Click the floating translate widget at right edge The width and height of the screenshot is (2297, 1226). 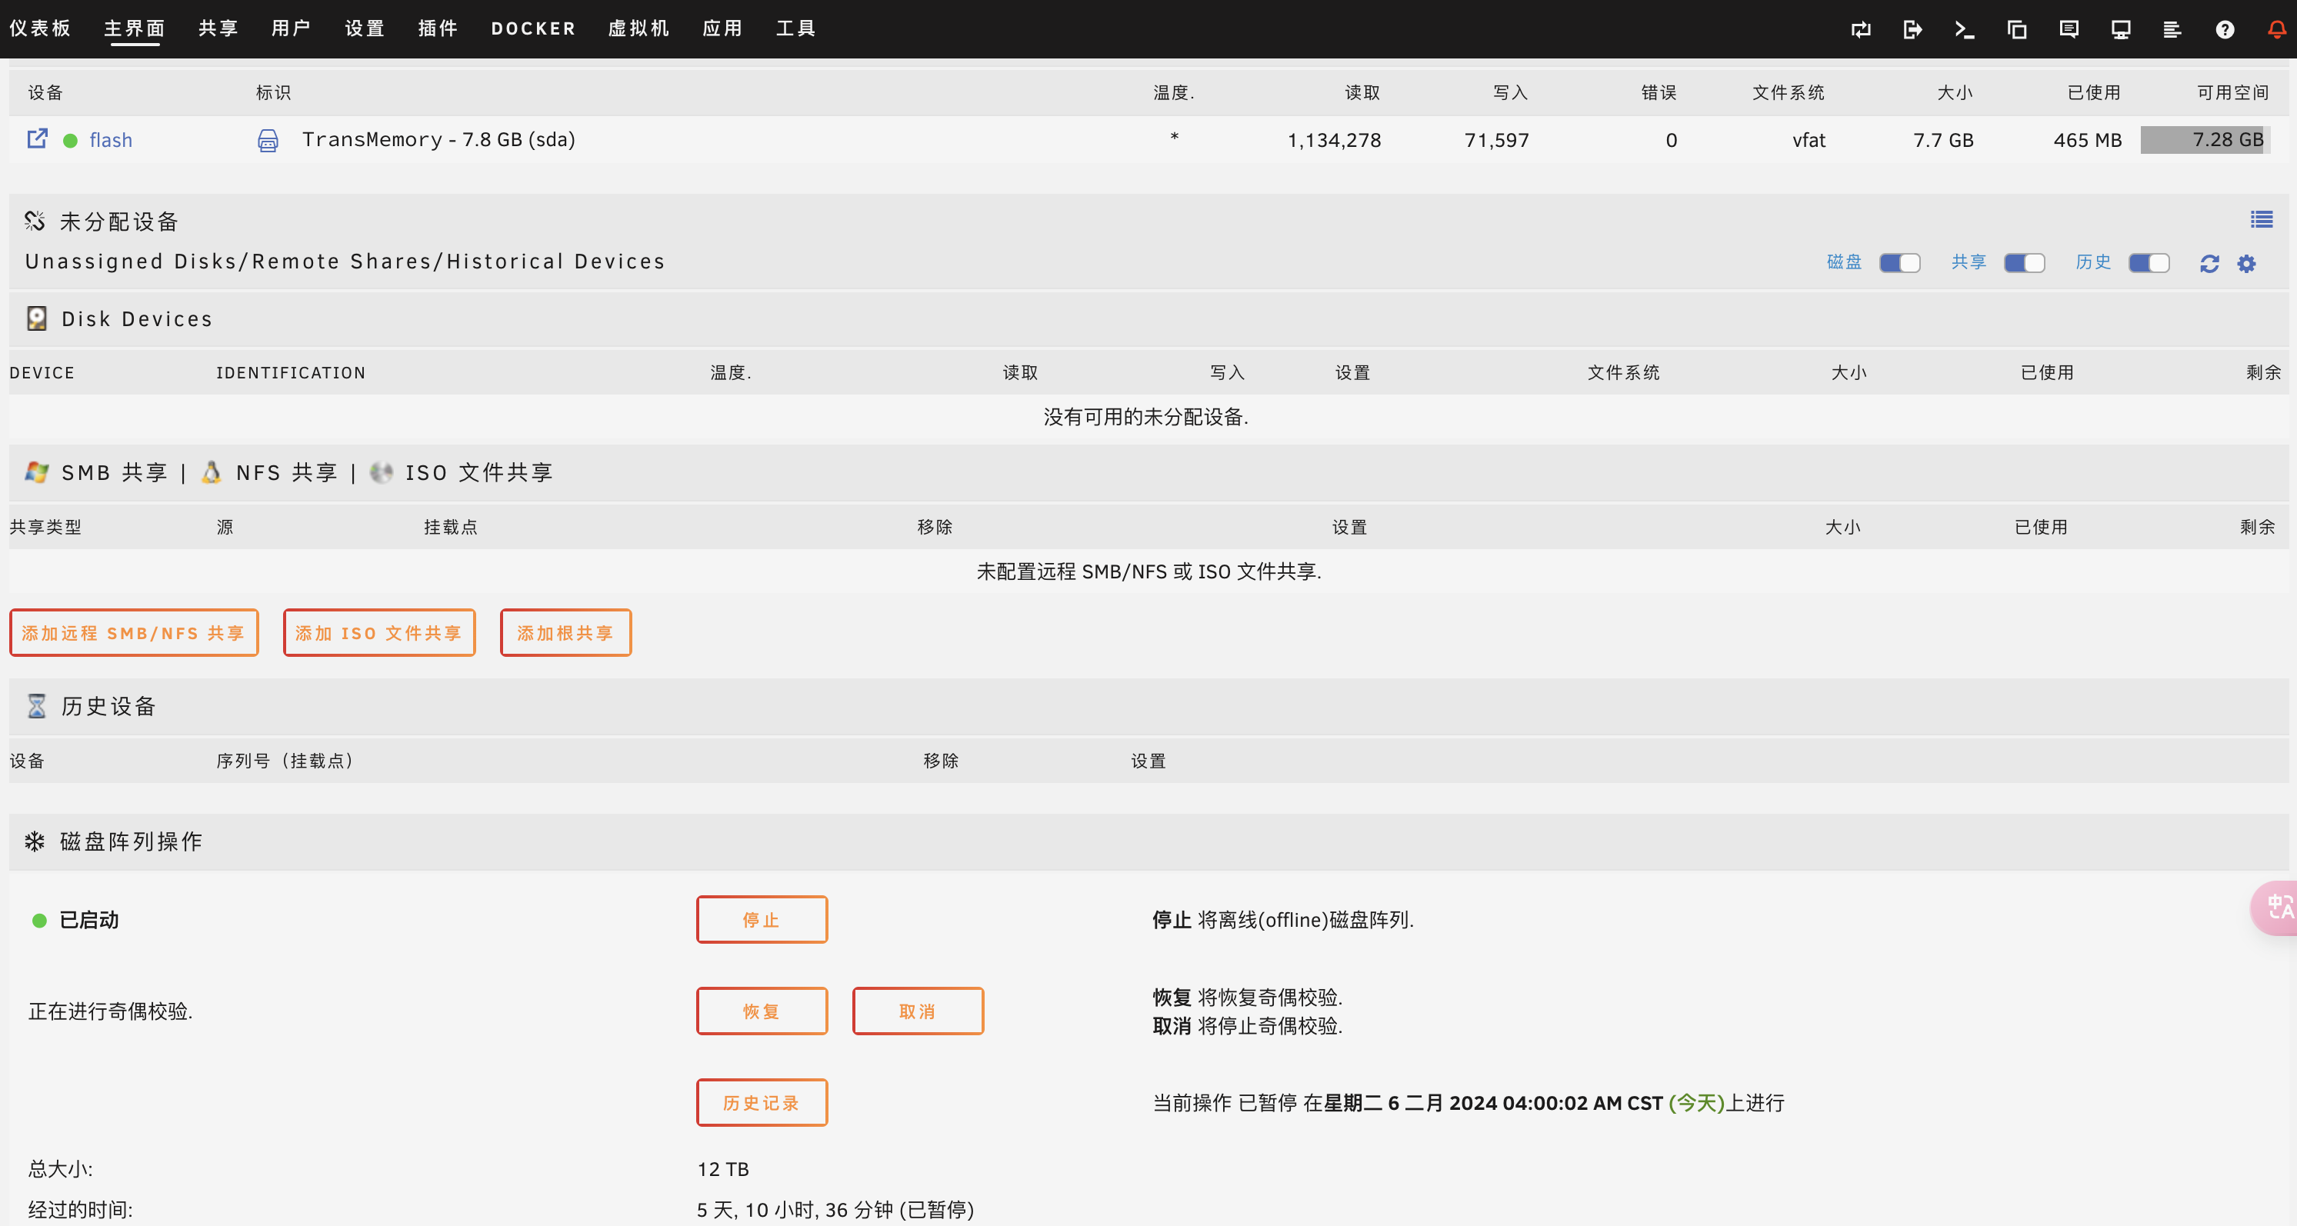pos(2275,908)
